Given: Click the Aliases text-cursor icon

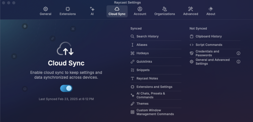Looking at the screenshot, I should tap(133, 45).
